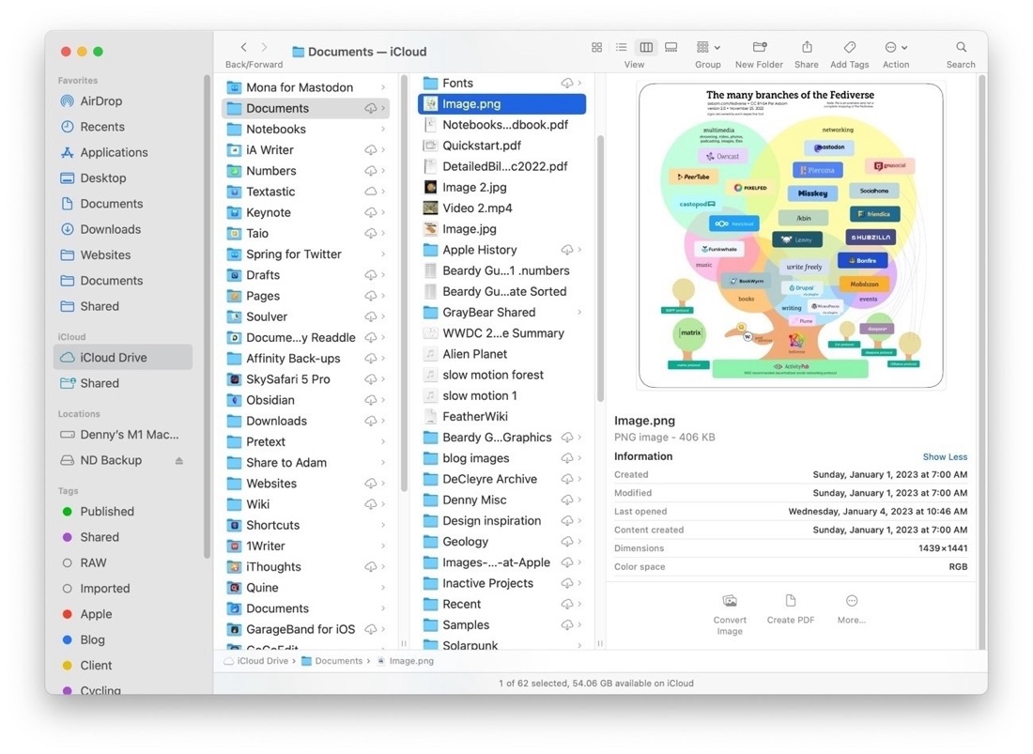The image size is (1033, 754).
Task: Open the Action dropdown menu
Action: 894,46
